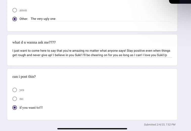Viewport: 191px width, 131px height.
Task: Select the "if you want to!!!" radio circle
Action: coord(15,108)
